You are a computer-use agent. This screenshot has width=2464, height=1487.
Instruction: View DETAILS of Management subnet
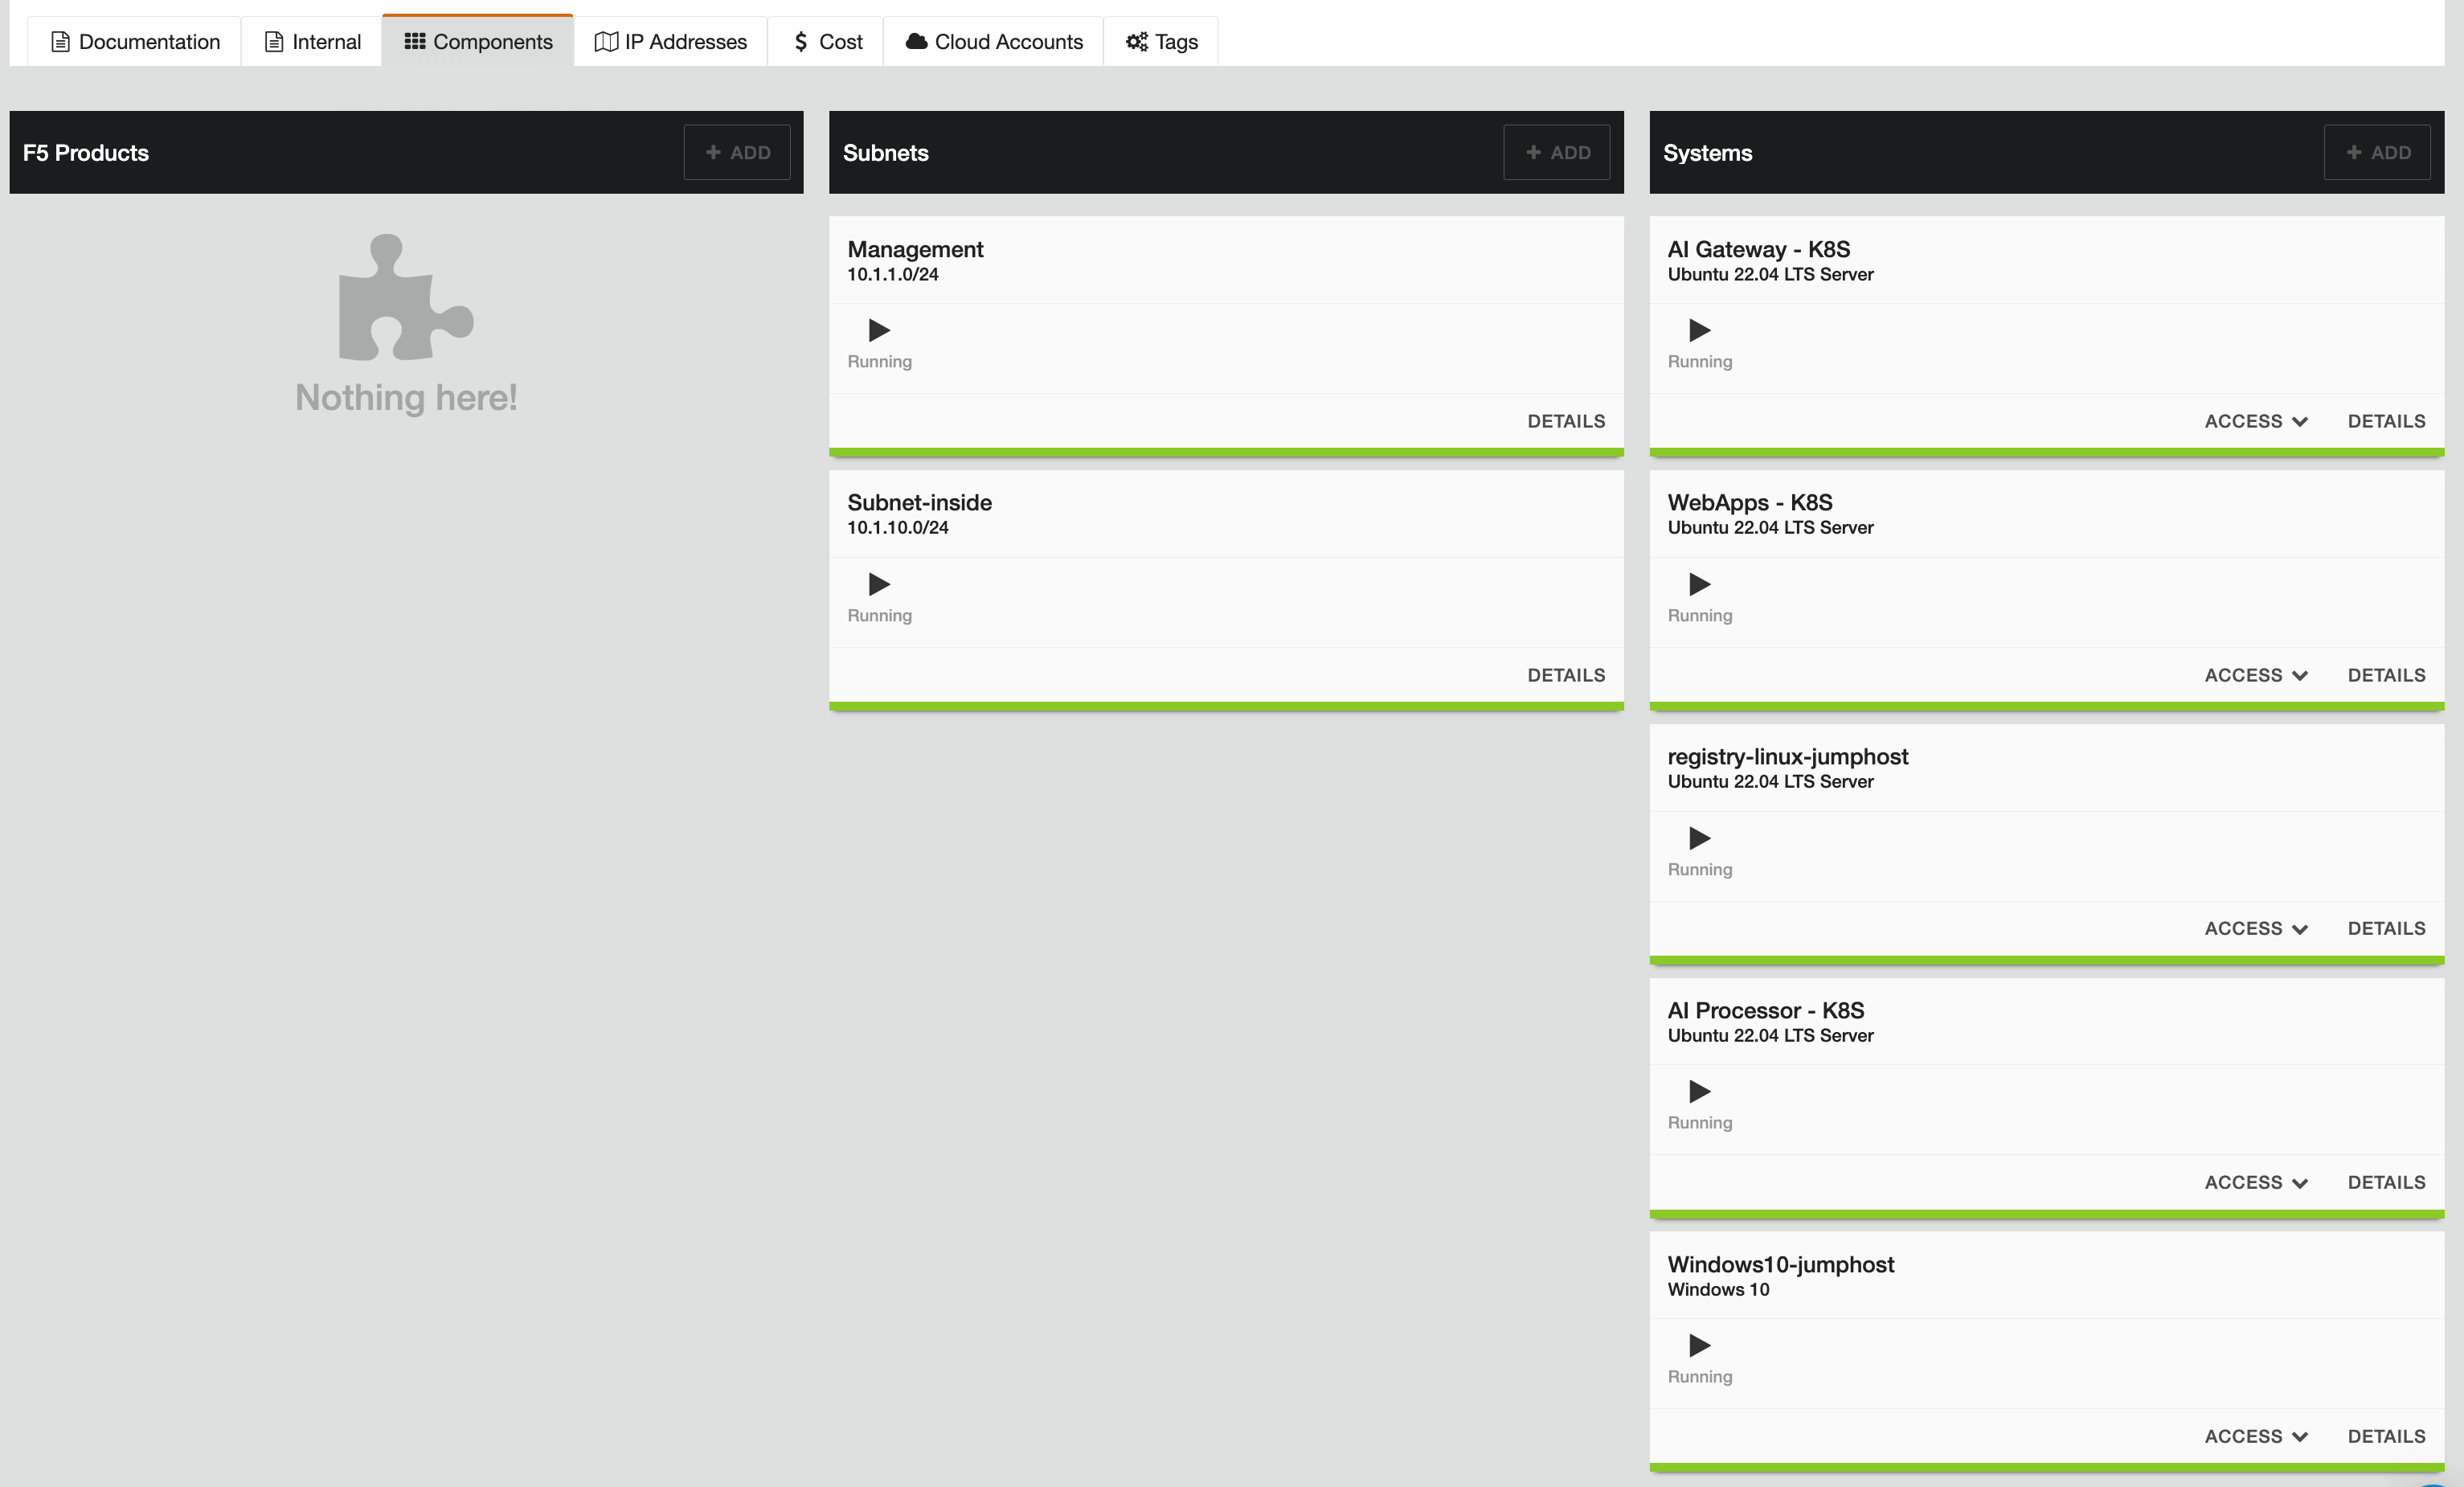click(x=1566, y=421)
